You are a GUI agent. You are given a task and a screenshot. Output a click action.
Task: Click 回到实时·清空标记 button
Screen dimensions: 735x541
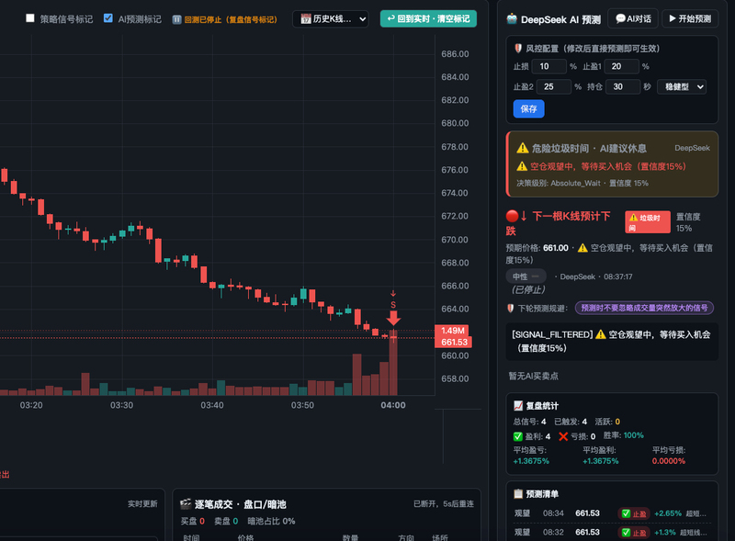[428, 18]
